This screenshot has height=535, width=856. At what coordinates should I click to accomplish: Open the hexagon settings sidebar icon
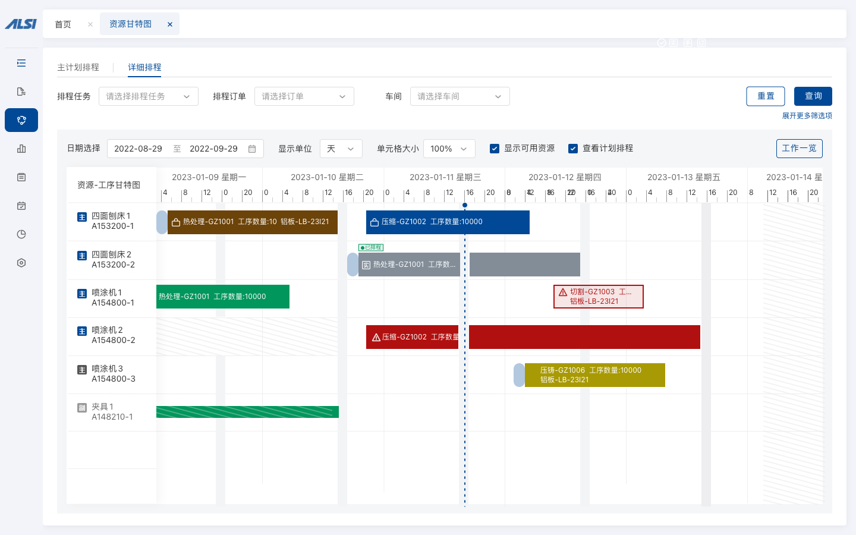click(x=21, y=263)
